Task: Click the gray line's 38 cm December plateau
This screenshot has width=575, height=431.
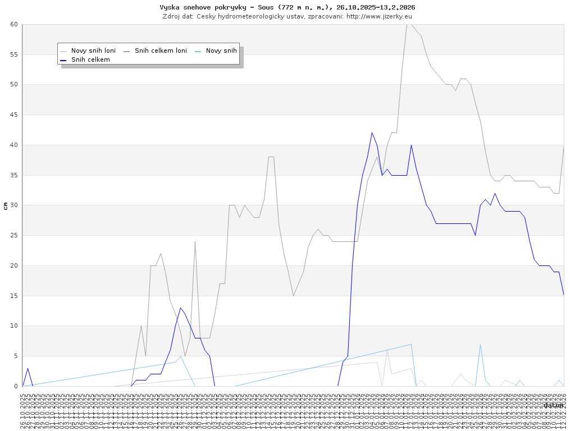Action: coord(271,157)
